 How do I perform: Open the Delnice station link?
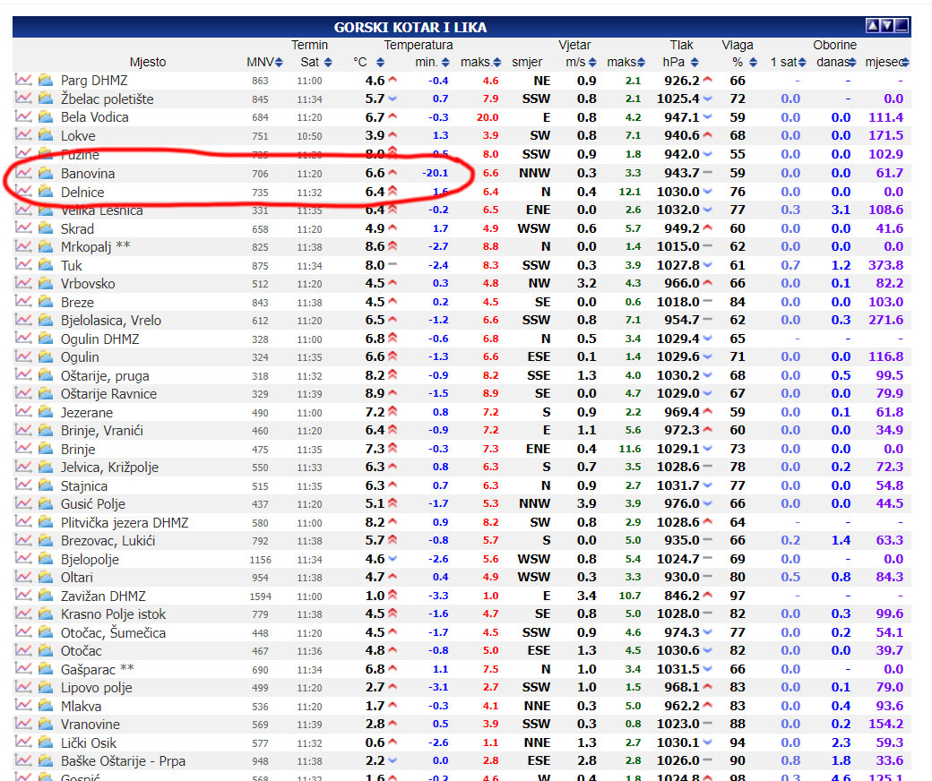[82, 192]
